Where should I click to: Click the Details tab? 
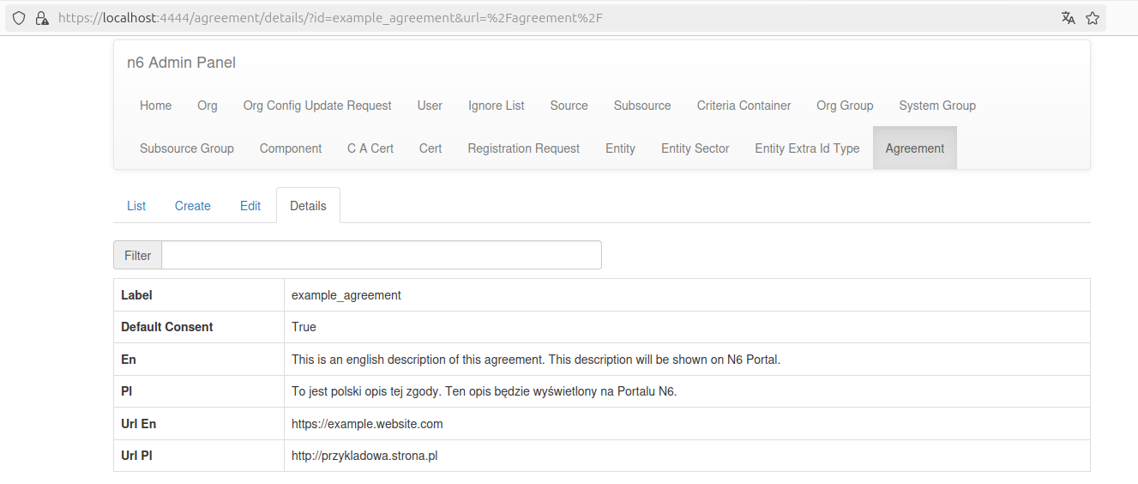pyautogui.click(x=308, y=206)
